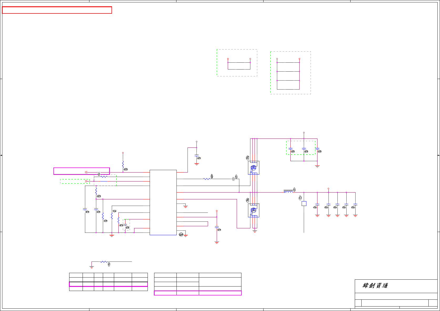Select the horizontal capacitor in series with that resistor

pyautogui.click(x=234, y=179)
